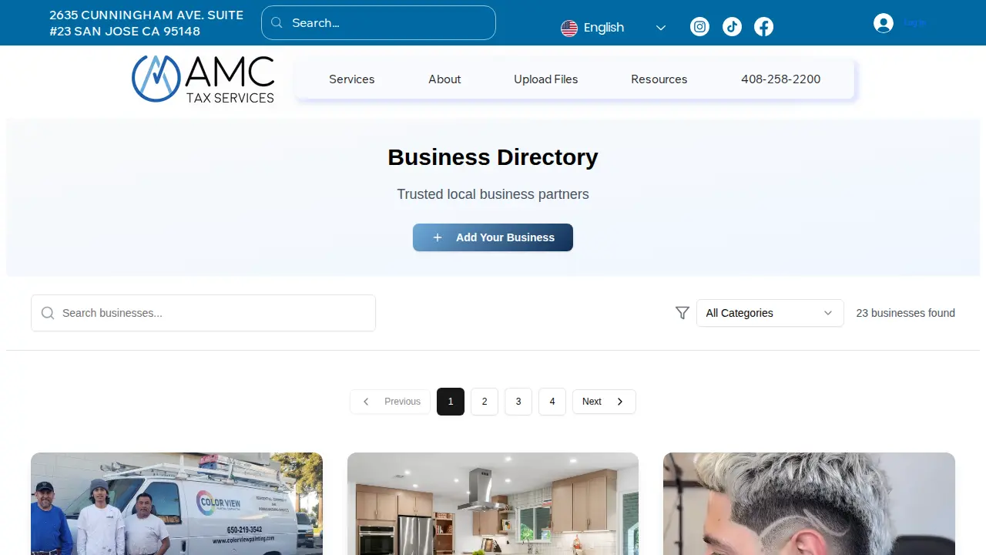Open the barber haircut business thumbnail
The image size is (986, 555).
pyautogui.click(x=809, y=503)
